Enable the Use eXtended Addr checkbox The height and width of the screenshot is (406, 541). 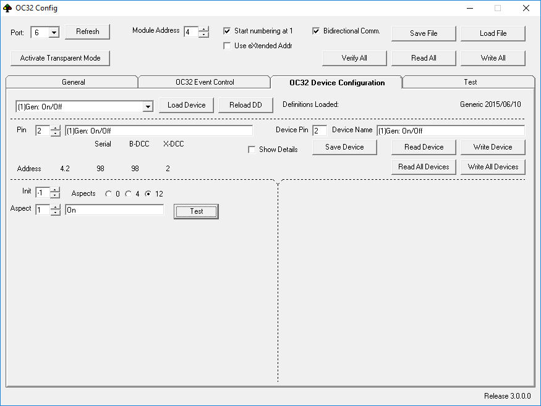click(227, 46)
